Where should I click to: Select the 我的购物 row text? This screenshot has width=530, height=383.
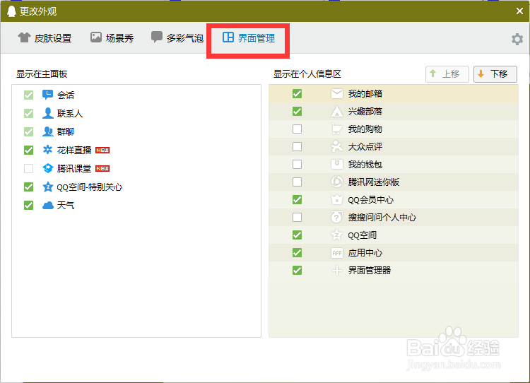pos(365,129)
